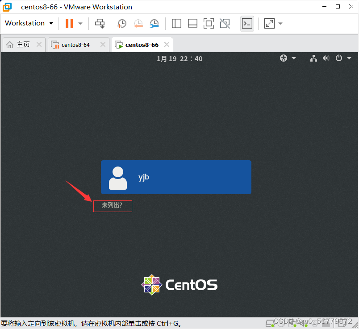
Task: Open the Unity mode icon
Action: tap(225, 23)
